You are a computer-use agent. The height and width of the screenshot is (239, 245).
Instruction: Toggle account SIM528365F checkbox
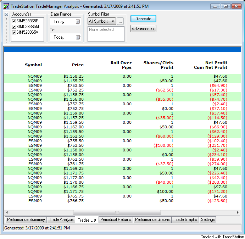coord(14,21)
